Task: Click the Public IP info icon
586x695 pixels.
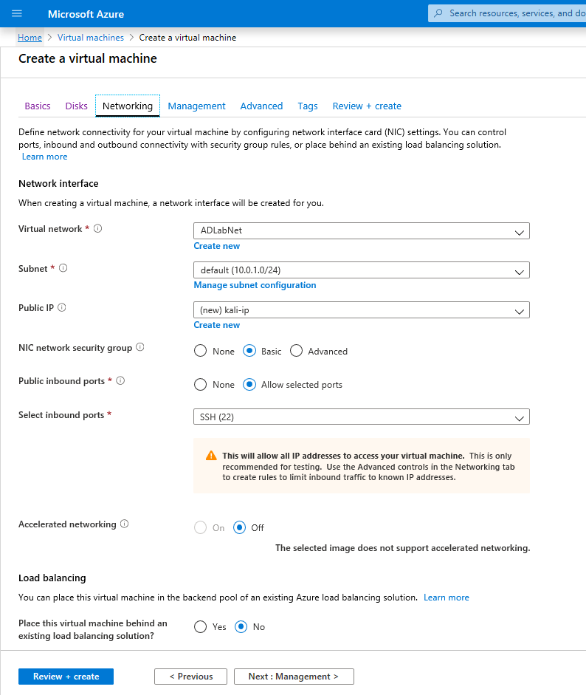Action: pos(62,308)
